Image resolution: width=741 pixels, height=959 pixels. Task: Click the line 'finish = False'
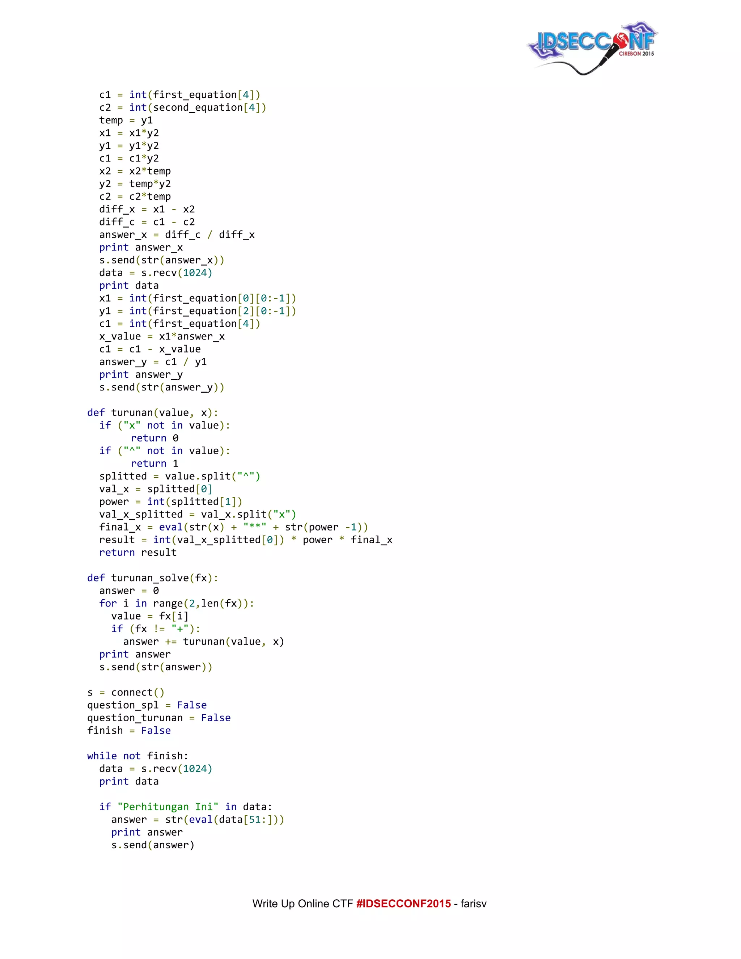[129, 731]
